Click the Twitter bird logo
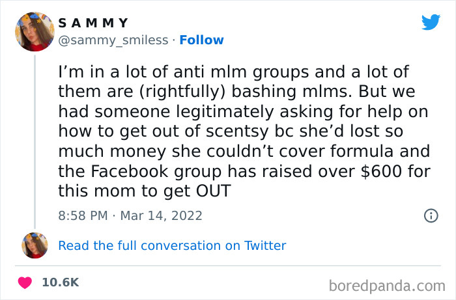Image resolution: width=456 pixels, height=300 pixels. tap(431, 23)
